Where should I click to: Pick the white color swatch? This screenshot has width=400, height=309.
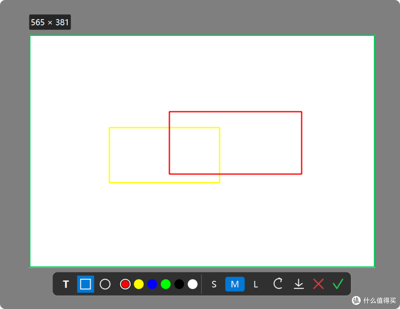pyautogui.click(x=193, y=284)
